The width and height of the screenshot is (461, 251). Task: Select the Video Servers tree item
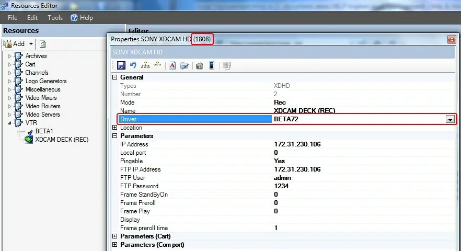(x=43, y=115)
